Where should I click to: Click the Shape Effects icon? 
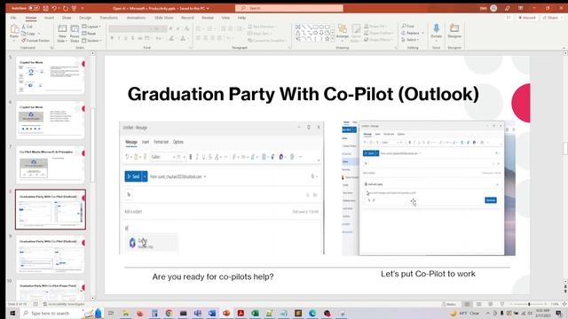coord(367,40)
